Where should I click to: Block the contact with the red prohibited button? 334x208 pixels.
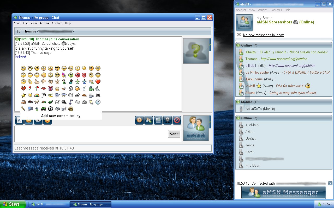click(x=177, y=120)
